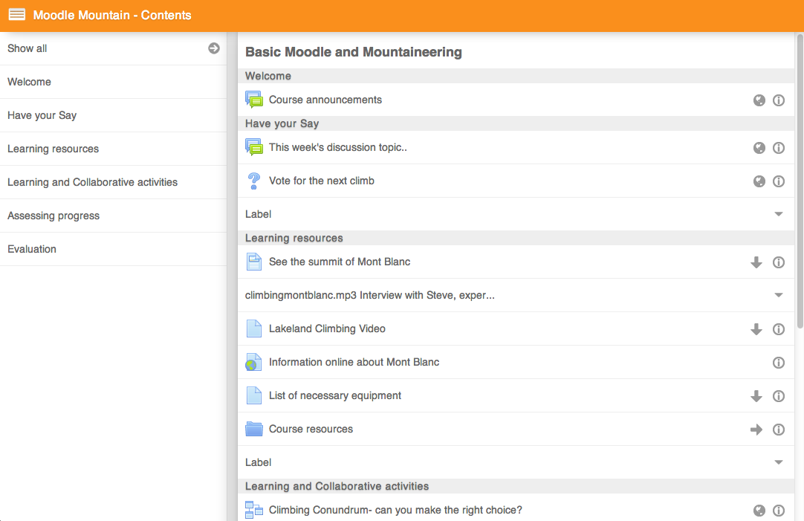Open Course announcements in browser via globe icon
Screen dimensions: 804x521
pos(759,100)
